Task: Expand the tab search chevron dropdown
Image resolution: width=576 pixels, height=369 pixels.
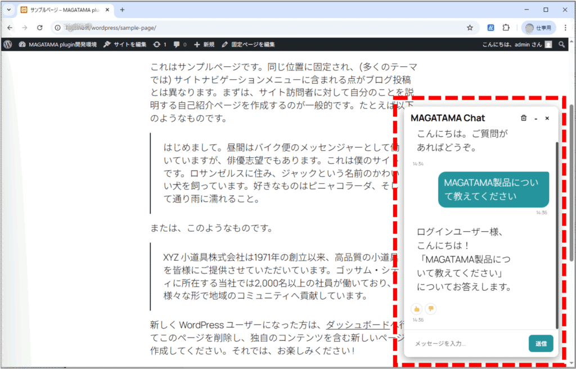Action: tap(9, 10)
